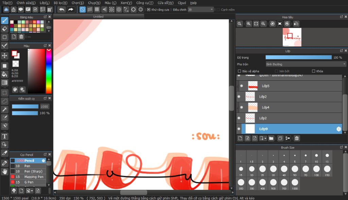
Task: Choose brush size 12 preset
Action: coord(327,157)
